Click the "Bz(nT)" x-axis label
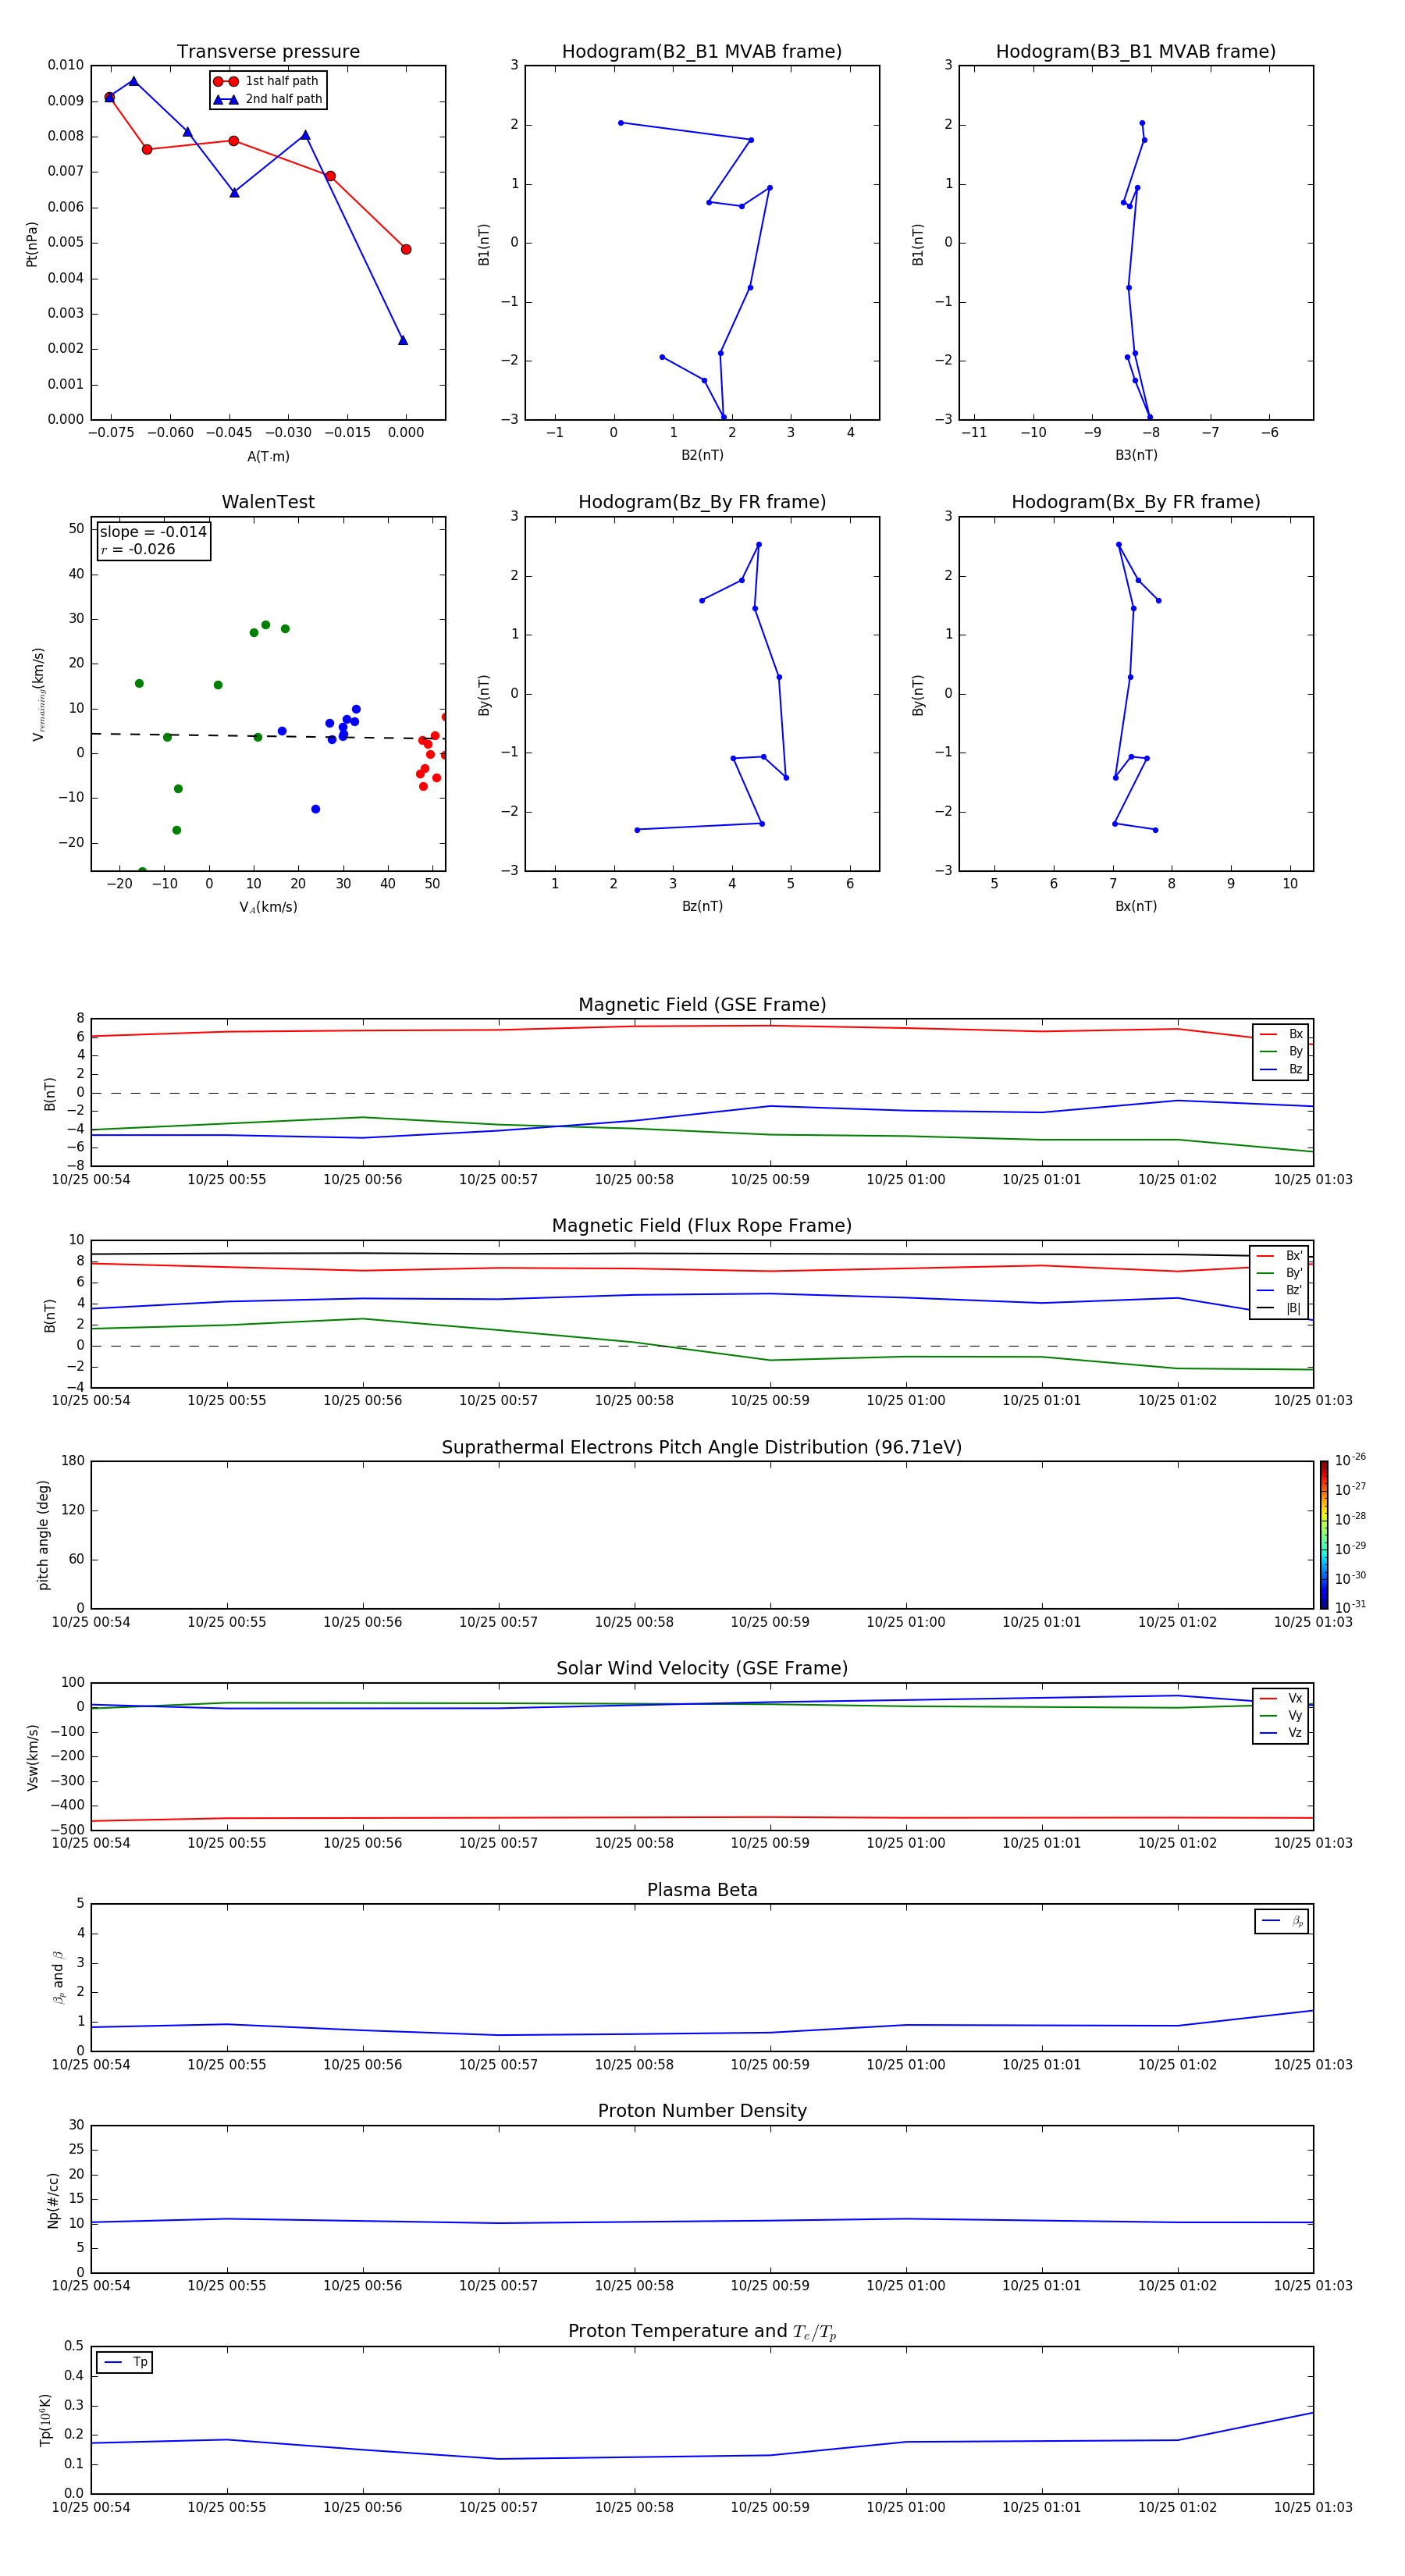 coord(702,906)
